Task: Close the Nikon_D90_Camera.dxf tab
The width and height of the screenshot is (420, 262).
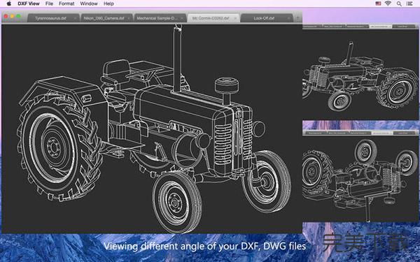Action: [x=128, y=18]
